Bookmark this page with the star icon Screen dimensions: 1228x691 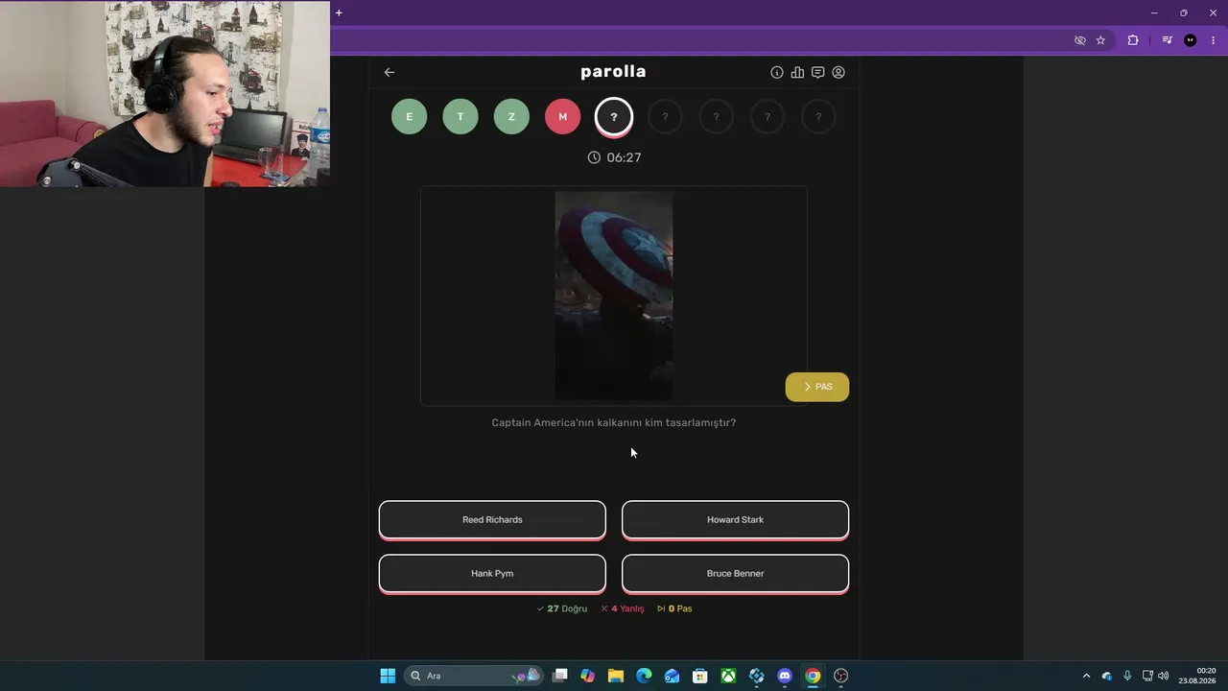pos(1100,40)
